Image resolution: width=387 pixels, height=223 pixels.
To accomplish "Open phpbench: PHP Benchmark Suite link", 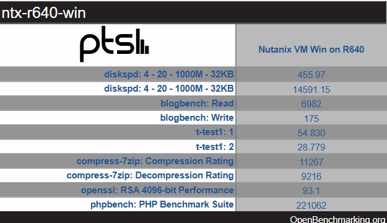I will tap(162, 204).
